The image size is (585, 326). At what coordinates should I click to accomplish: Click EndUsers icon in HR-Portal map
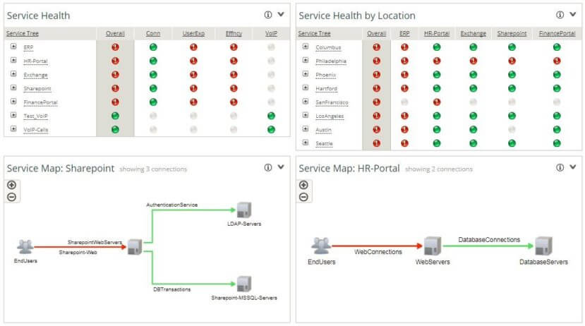321,246
